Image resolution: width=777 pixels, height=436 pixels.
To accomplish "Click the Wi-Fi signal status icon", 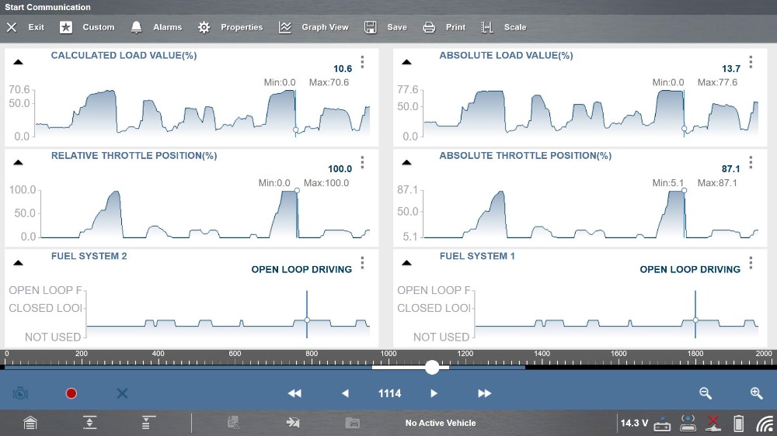I will 765,423.
